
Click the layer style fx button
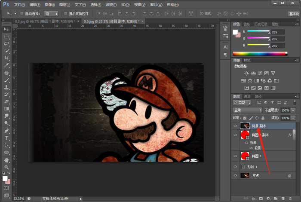click(x=253, y=199)
